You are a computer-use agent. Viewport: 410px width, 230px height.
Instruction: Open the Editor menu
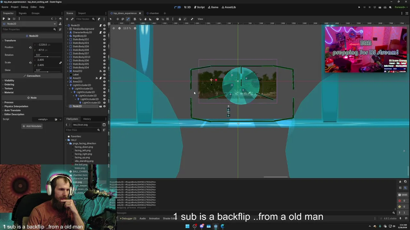pos(34,7)
